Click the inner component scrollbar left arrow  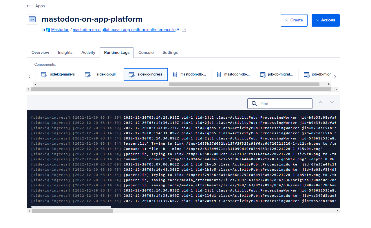coord(36,84)
